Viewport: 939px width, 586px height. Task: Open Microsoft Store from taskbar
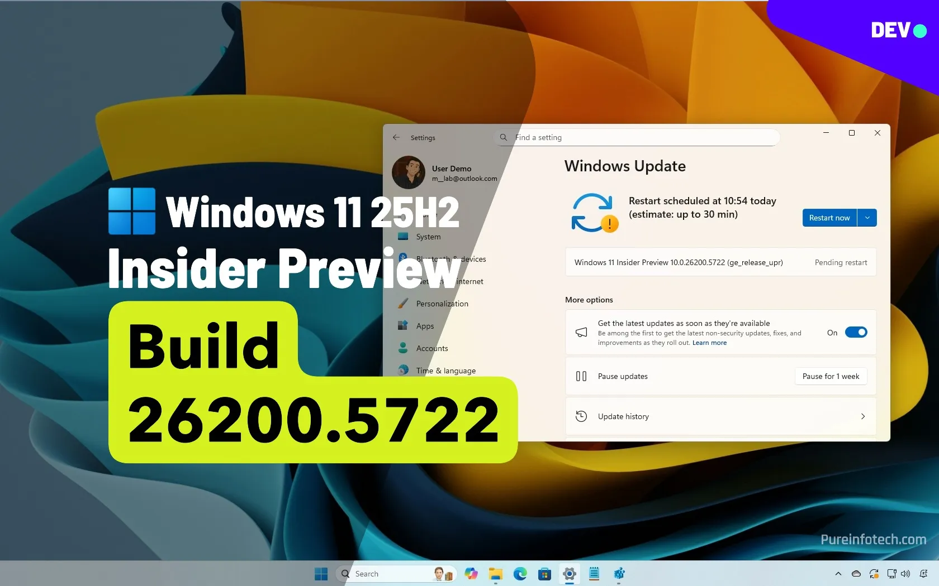544,574
